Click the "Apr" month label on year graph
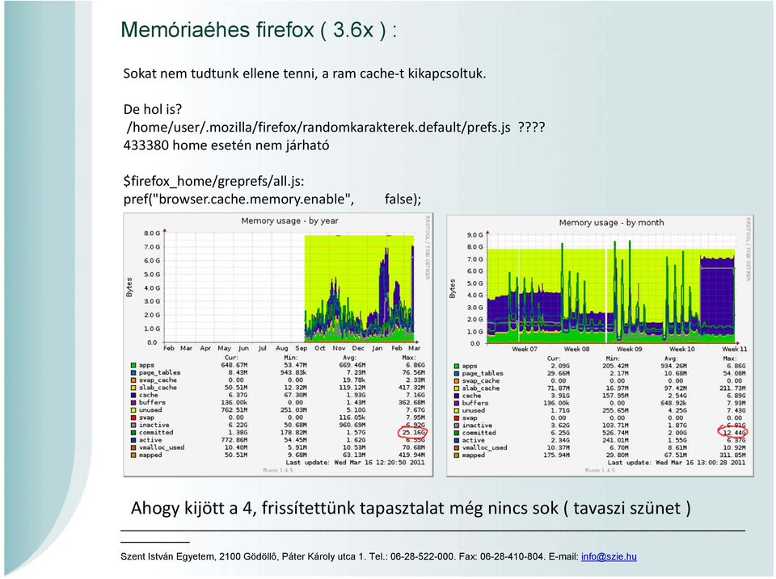 (x=205, y=348)
